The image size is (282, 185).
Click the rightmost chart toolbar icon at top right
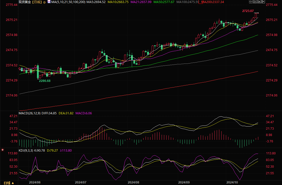point(263,2)
